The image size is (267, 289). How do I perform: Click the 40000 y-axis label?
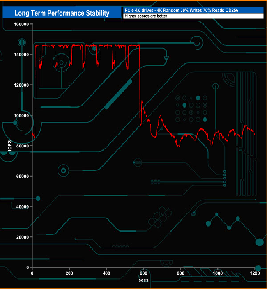pos(23,207)
